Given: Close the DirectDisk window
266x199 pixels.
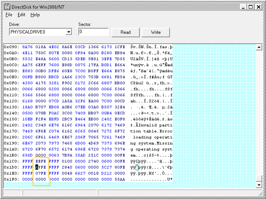Looking at the screenshot, I should pos(258,7).
